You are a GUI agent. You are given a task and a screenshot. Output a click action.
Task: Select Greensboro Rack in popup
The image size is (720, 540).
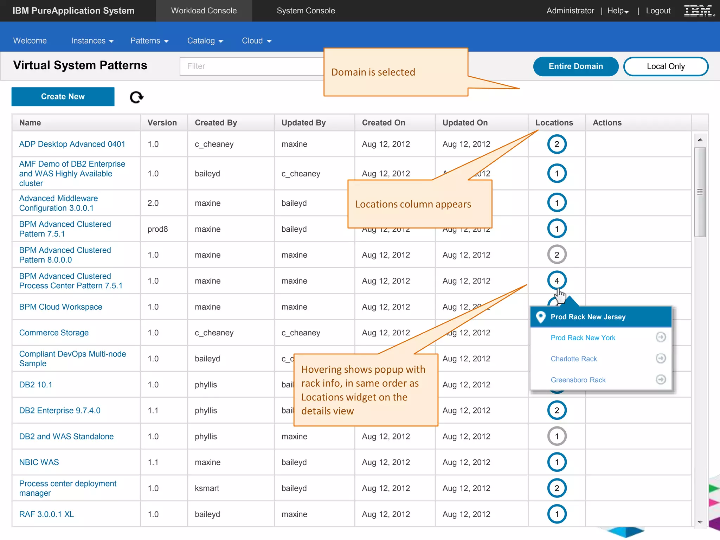[x=578, y=380]
